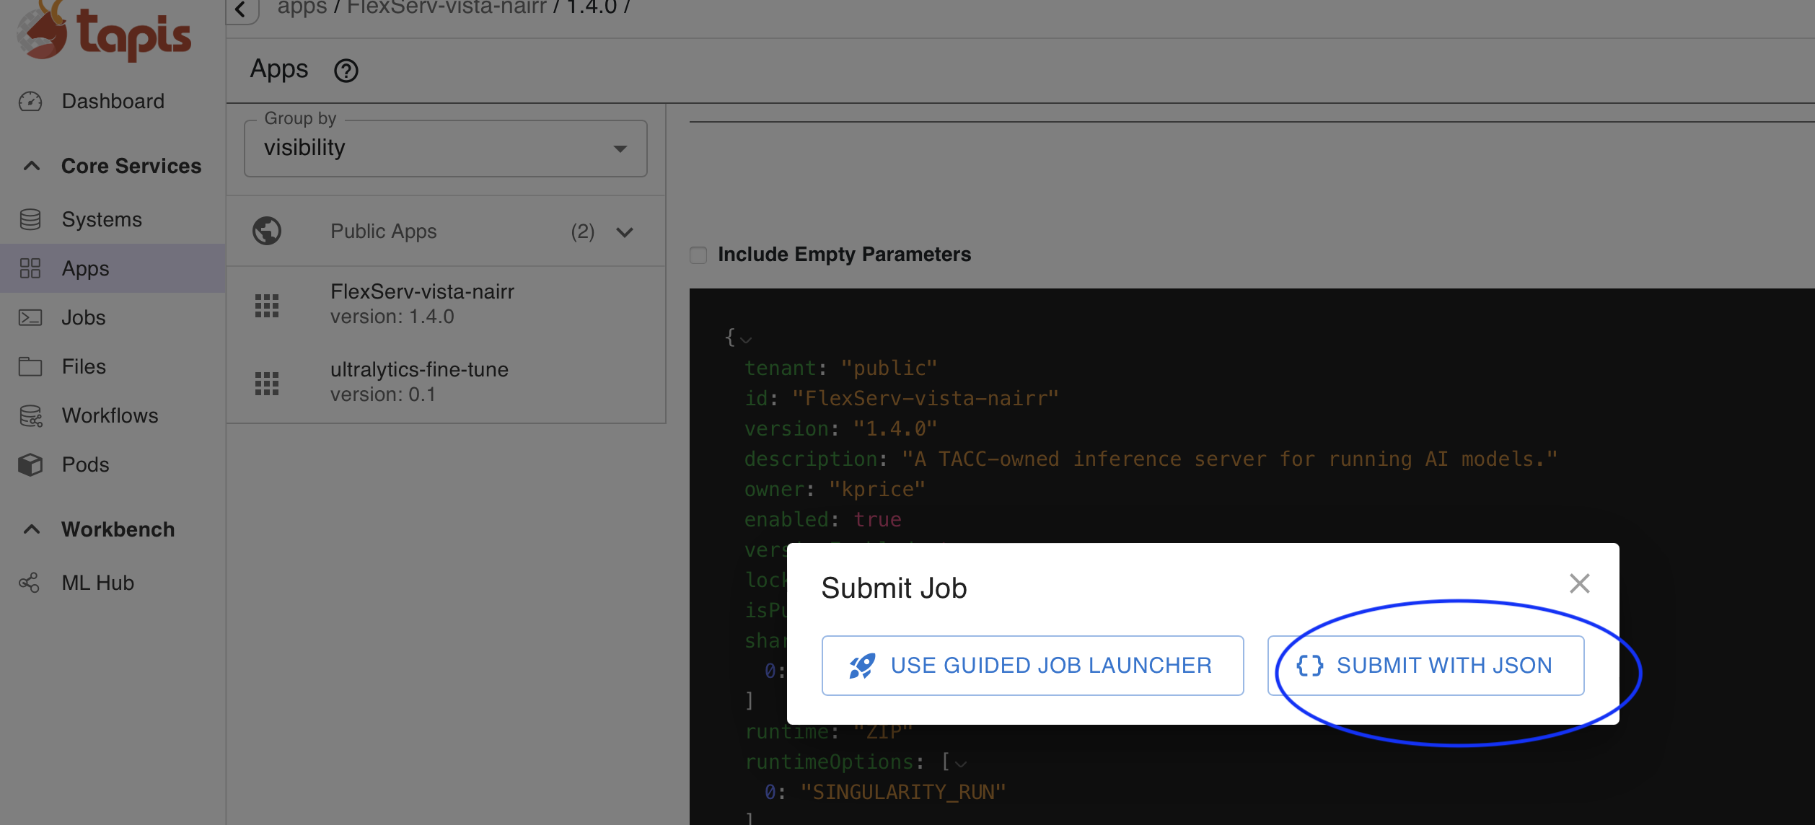
Task: Open the Dashboard from the sidebar
Action: tap(30, 102)
